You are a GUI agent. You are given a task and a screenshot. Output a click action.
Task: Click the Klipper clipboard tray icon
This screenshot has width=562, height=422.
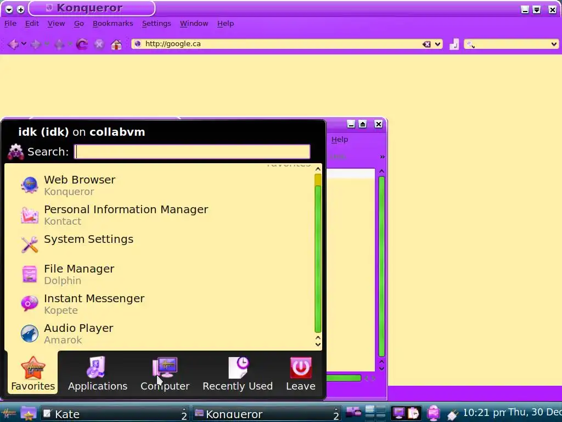click(413, 413)
